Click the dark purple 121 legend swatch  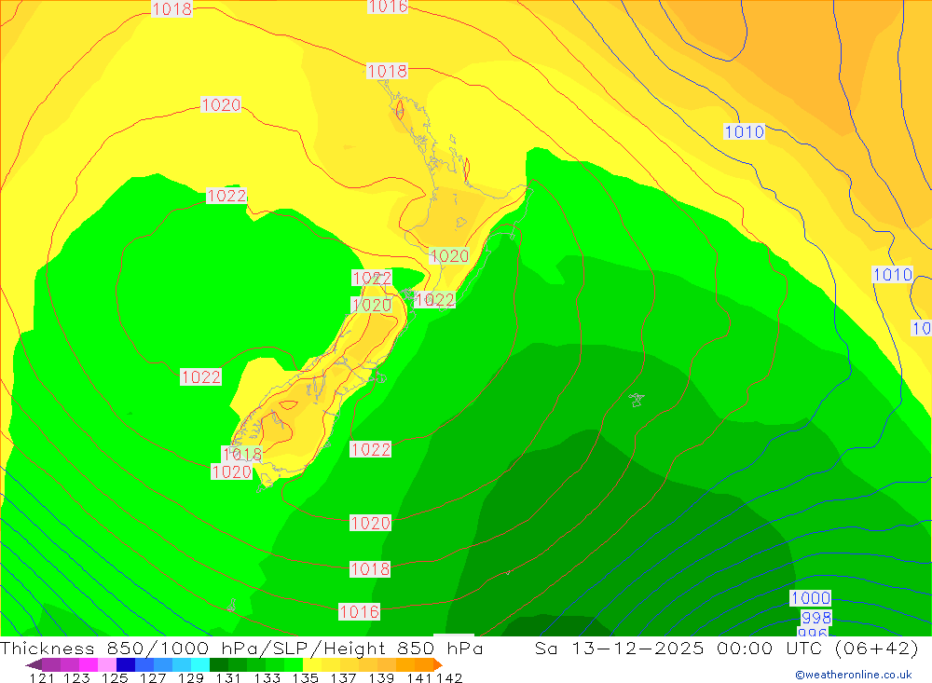point(51,664)
